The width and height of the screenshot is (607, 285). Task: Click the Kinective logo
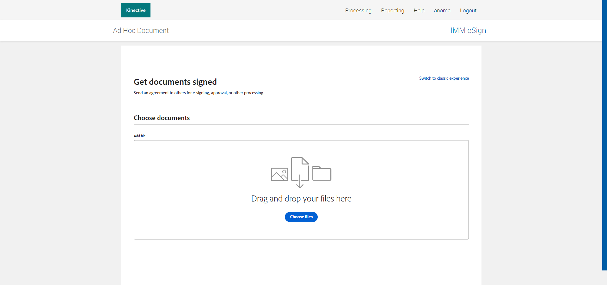coord(136,10)
